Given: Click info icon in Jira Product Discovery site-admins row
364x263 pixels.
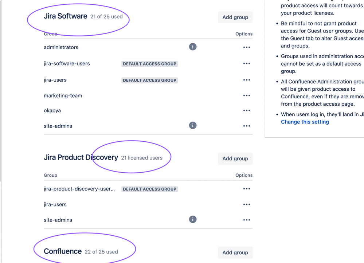Looking at the screenshot, I should click(193, 219).
